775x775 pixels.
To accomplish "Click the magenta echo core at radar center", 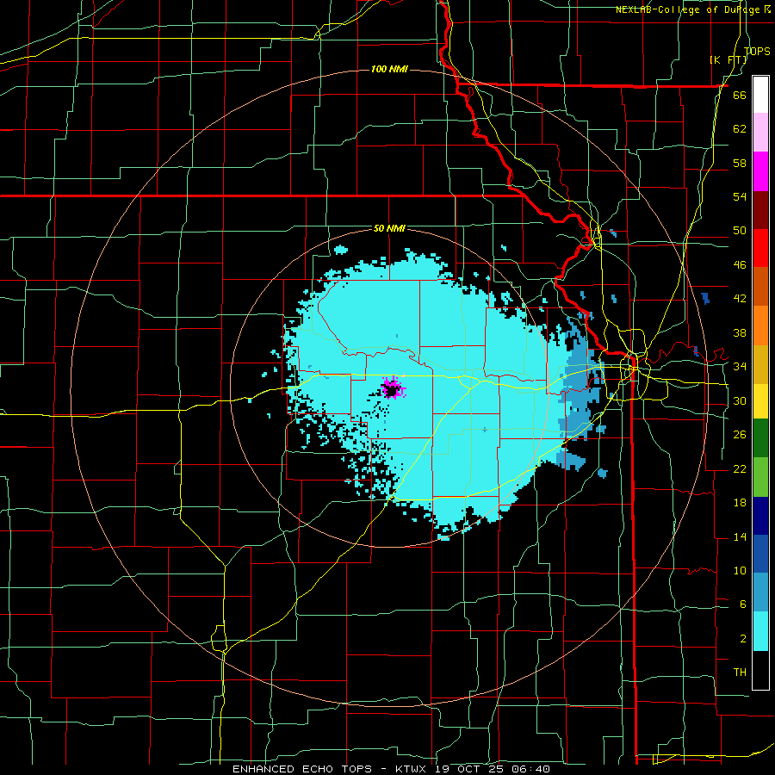I will (x=392, y=389).
